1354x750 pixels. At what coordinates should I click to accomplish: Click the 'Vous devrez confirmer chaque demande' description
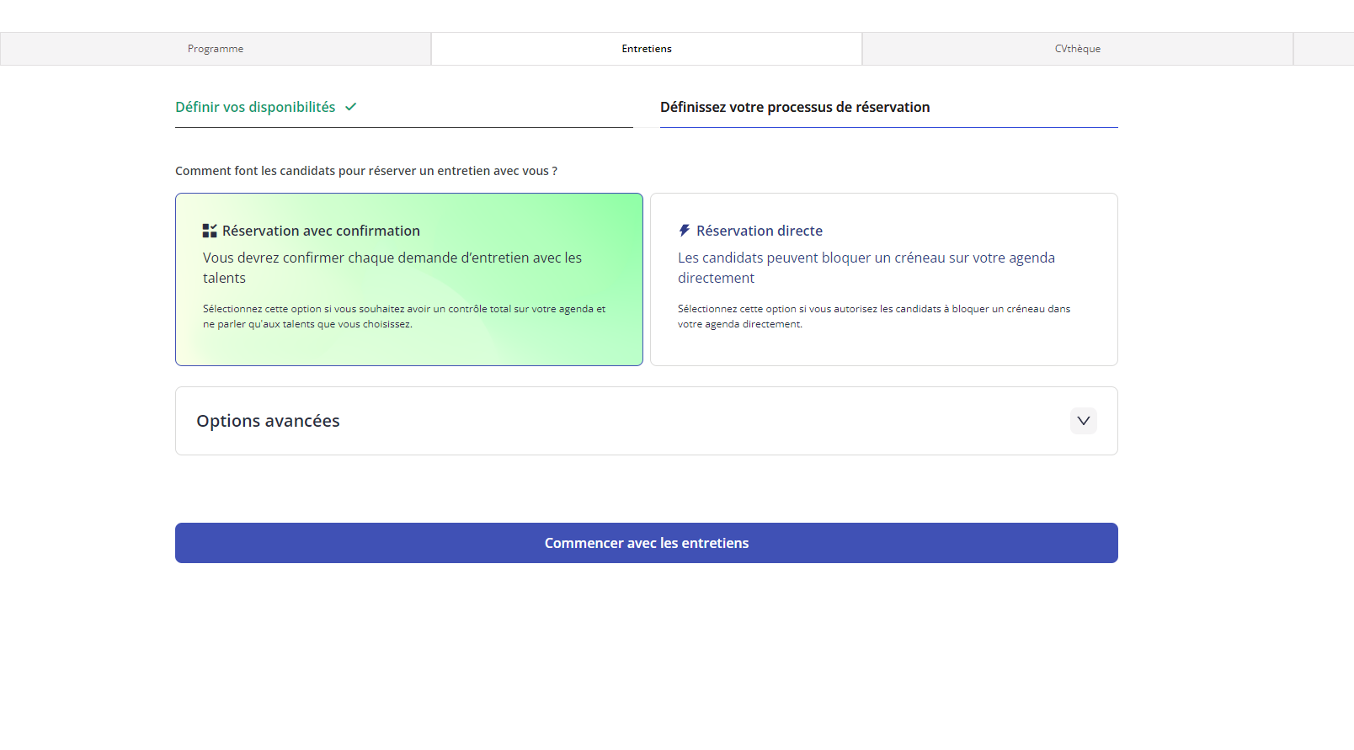point(392,268)
